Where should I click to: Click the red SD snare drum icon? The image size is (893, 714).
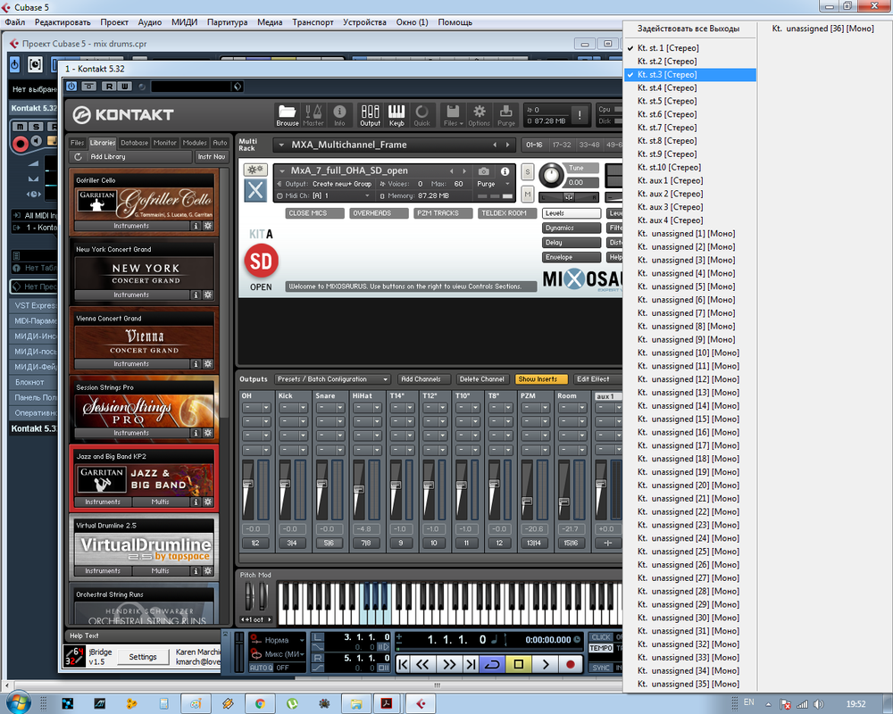pyautogui.click(x=262, y=262)
